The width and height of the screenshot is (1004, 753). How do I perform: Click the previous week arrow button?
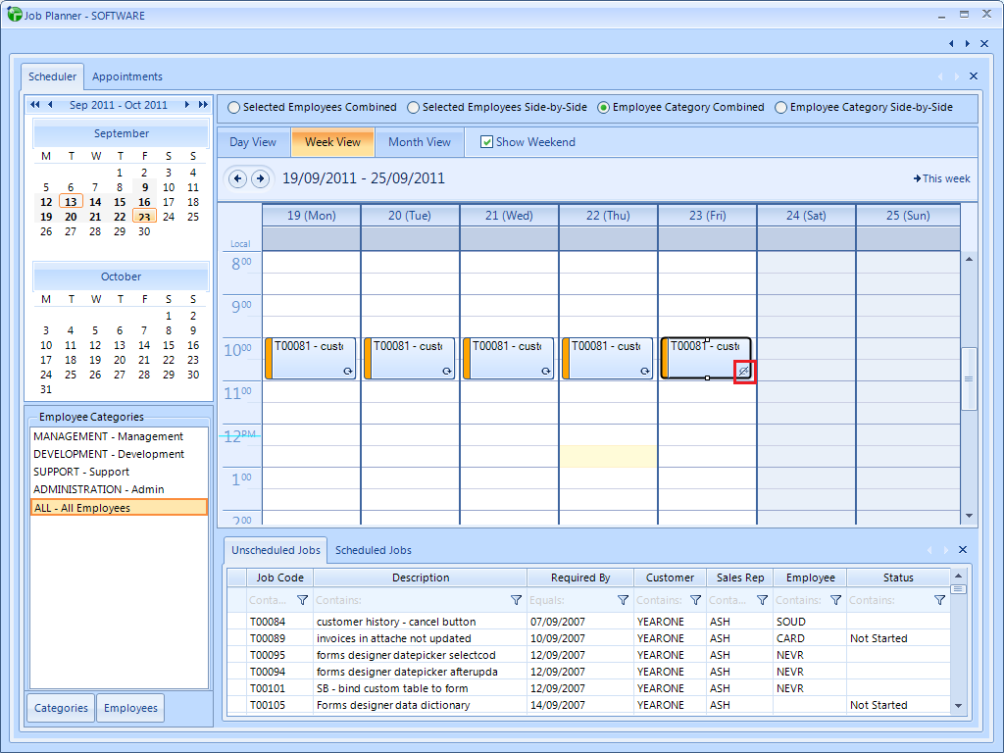[237, 178]
